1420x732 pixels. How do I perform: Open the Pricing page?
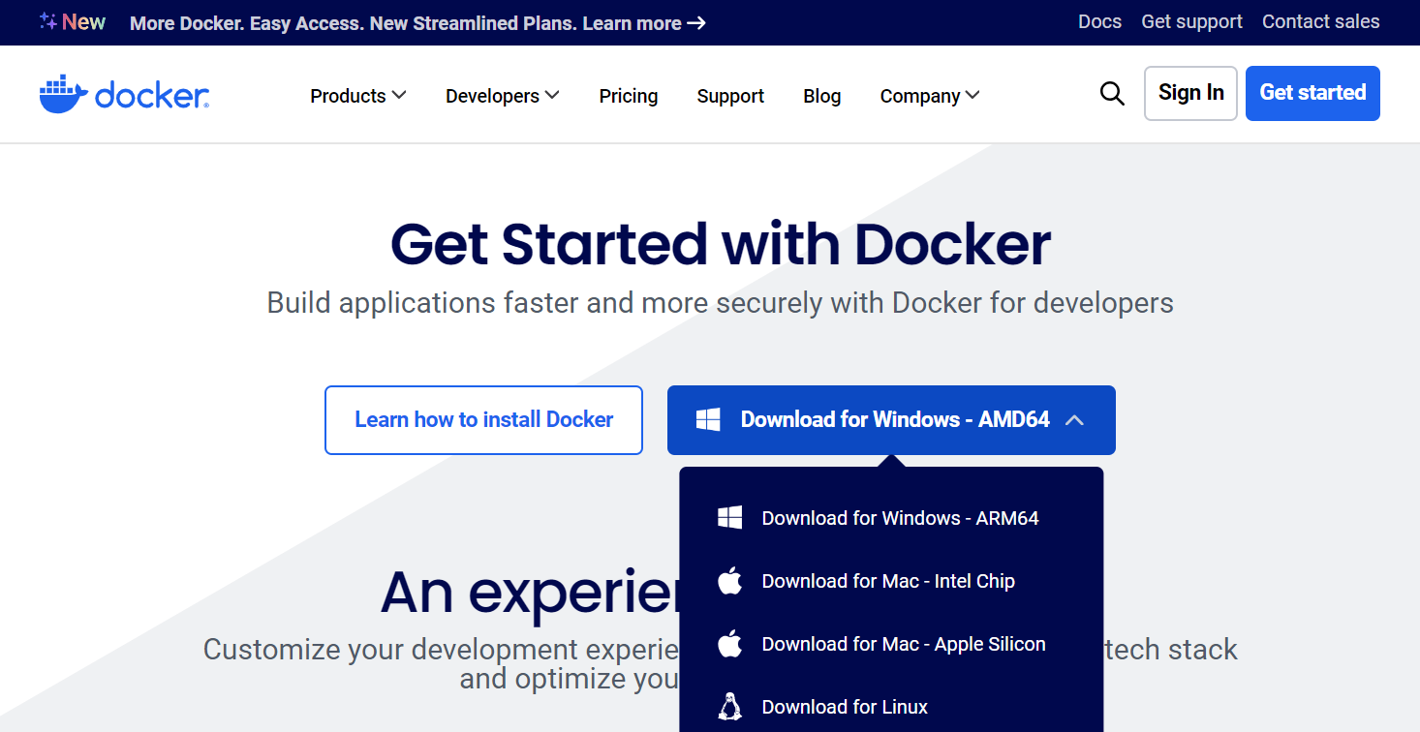pyautogui.click(x=628, y=96)
